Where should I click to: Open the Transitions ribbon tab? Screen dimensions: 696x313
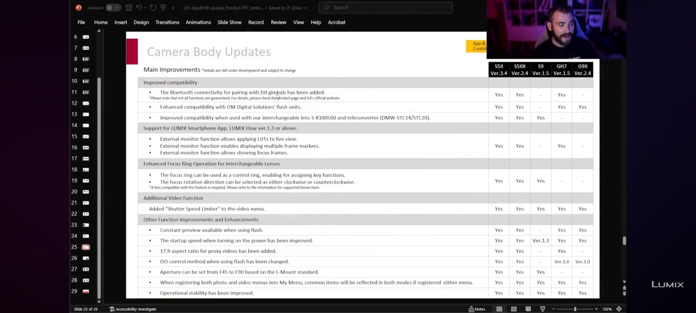167,22
